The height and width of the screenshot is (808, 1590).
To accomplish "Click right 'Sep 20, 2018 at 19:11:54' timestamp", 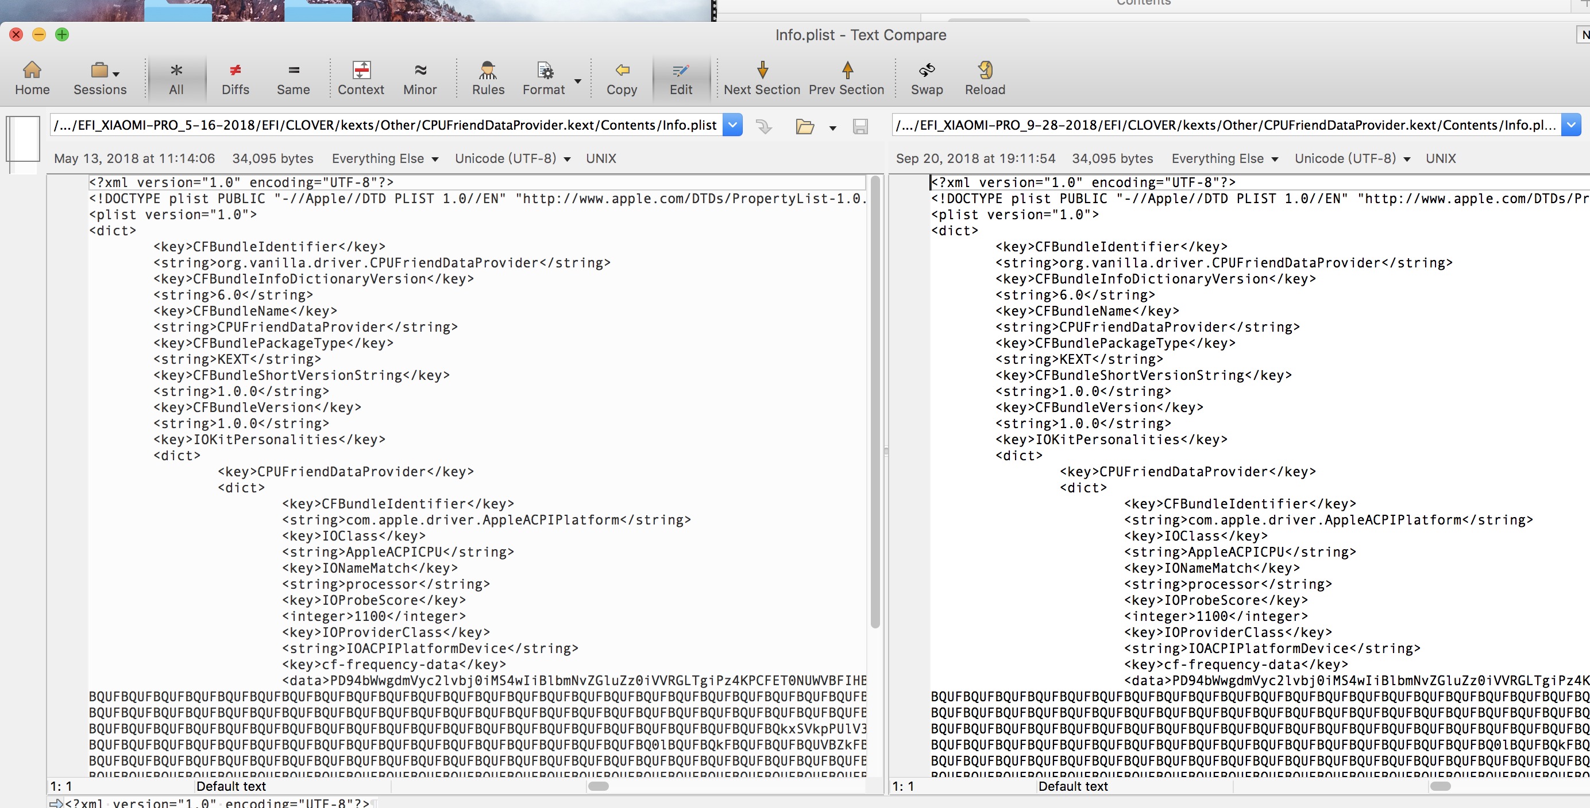I will point(976,158).
